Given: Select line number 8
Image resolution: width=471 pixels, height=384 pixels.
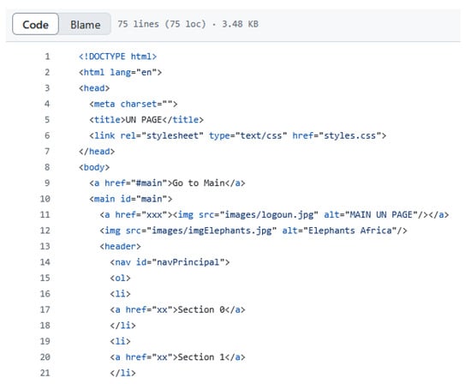Looking at the screenshot, I should pyautogui.click(x=47, y=167).
